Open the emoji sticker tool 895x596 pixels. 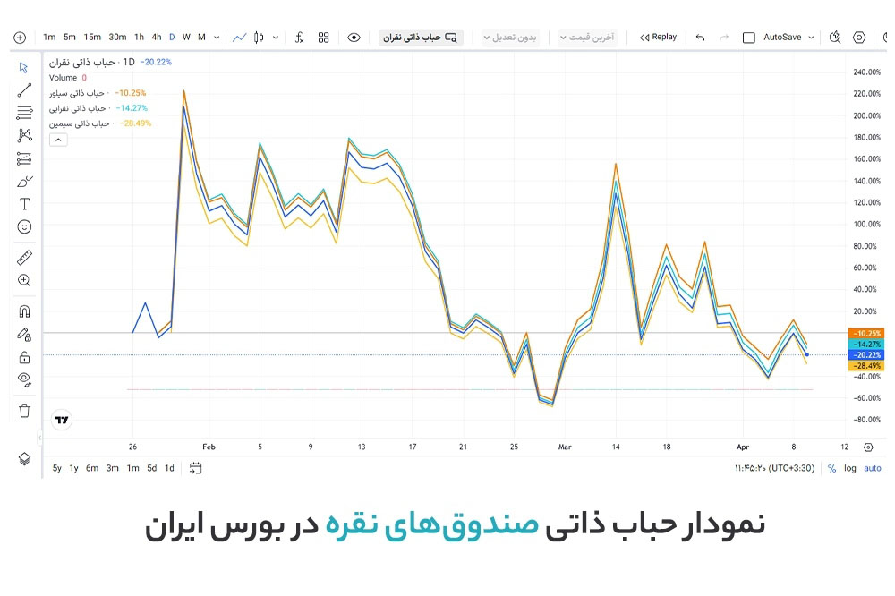click(x=24, y=227)
